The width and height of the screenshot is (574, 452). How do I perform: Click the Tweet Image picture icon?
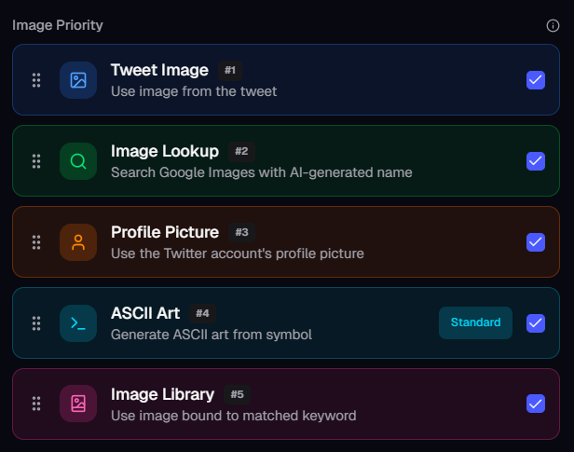coord(78,80)
